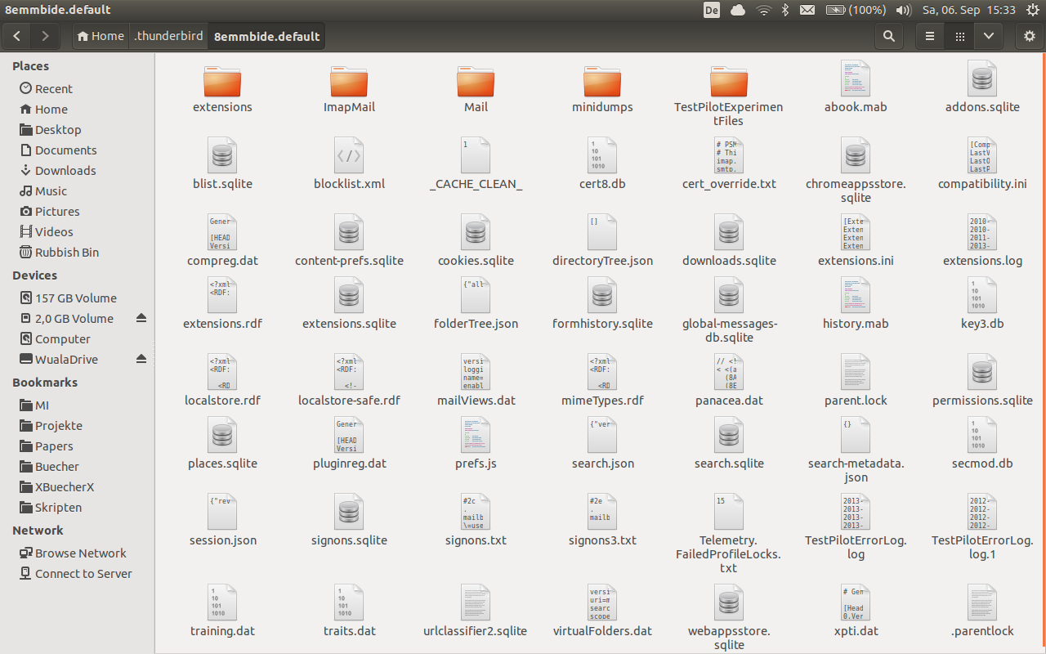This screenshot has height=654, width=1046.
Task: Open the Wi-Fi network indicator
Action: (763, 10)
